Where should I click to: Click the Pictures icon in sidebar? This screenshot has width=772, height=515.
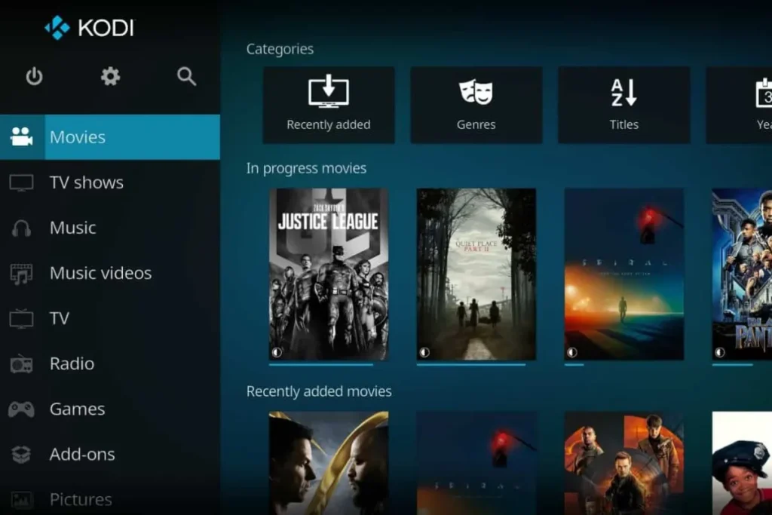(22, 500)
